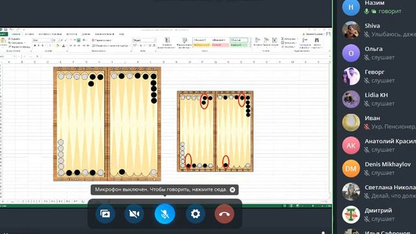Screen dimensions: 416x234
Task: Open participant Назим in the list
Action: pyautogui.click(x=376, y=7)
